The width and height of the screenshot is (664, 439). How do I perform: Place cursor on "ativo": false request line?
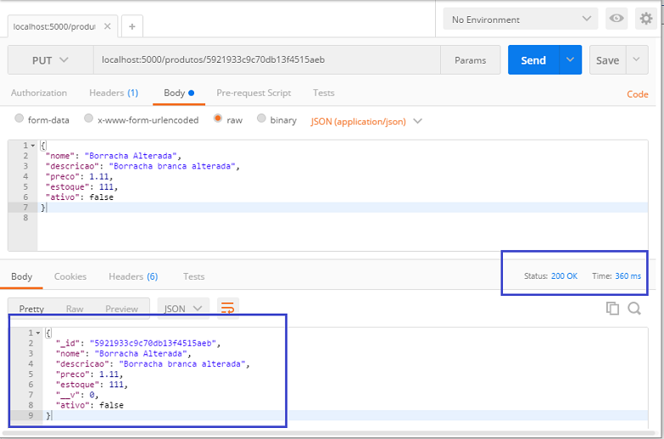80,197
